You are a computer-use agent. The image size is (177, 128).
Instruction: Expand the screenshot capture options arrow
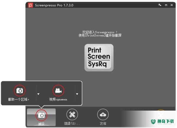pos(38,94)
